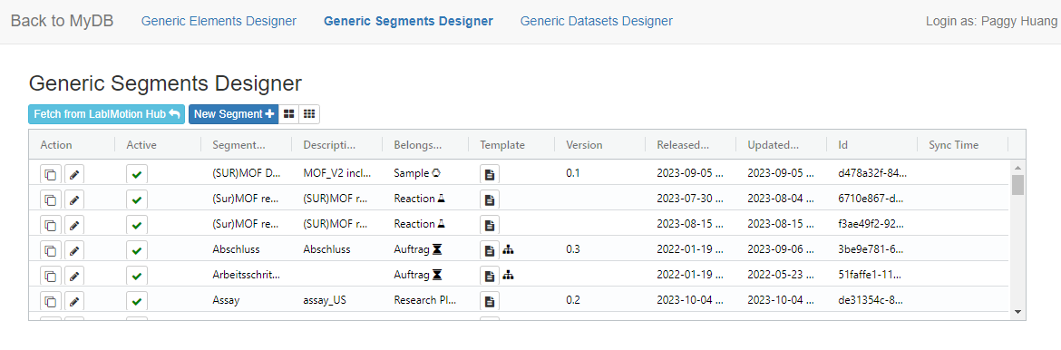Copy the Assay segment
Image resolution: width=1061 pixels, height=350 pixels.
pyautogui.click(x=50, y=300)
